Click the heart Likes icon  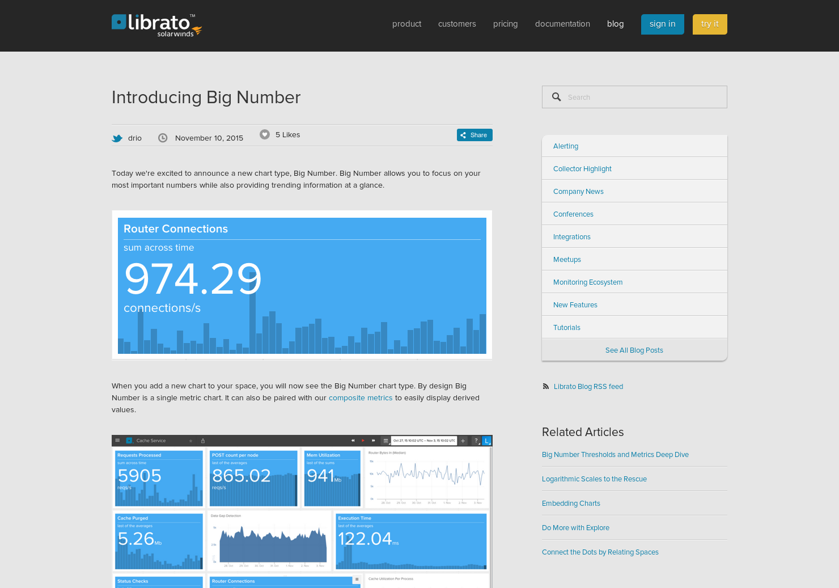tap(265, 134)
